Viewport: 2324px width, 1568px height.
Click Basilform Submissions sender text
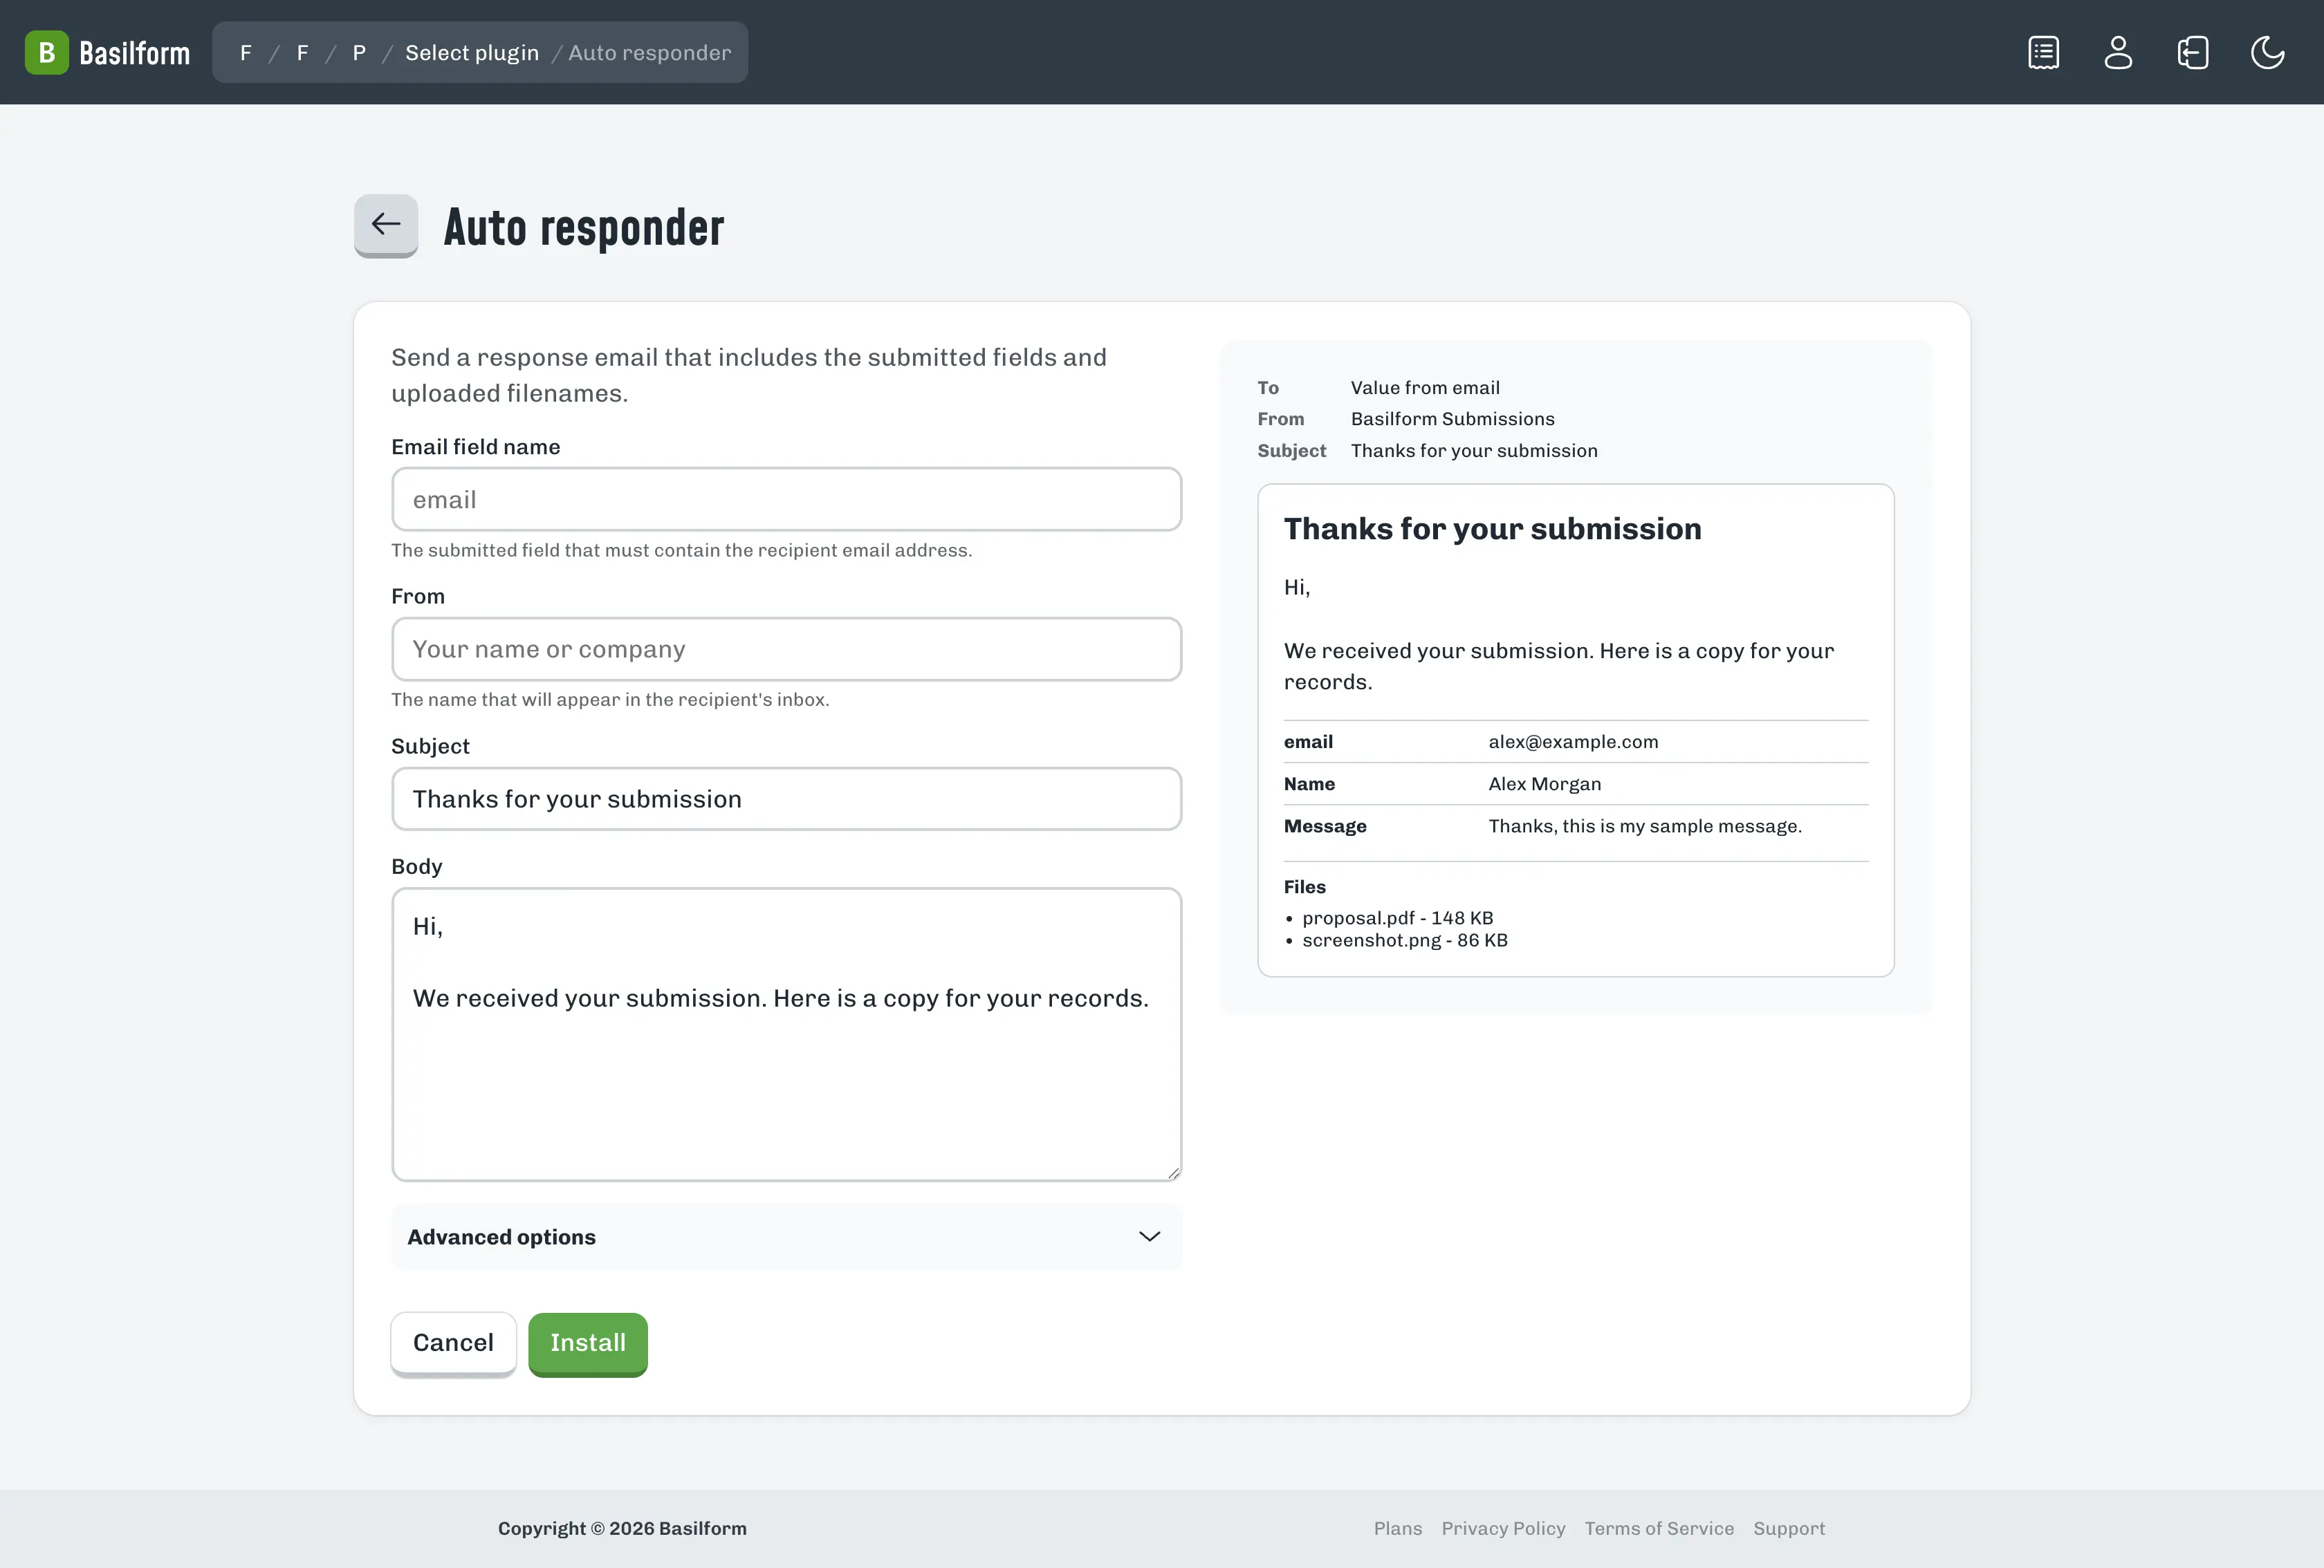point(1452,419)
